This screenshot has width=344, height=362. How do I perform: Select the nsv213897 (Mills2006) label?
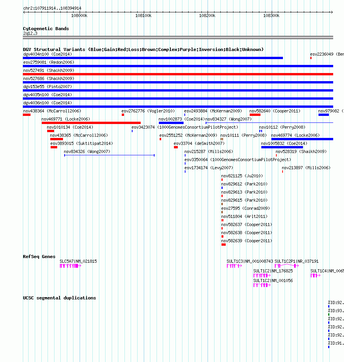coord(306,168)
